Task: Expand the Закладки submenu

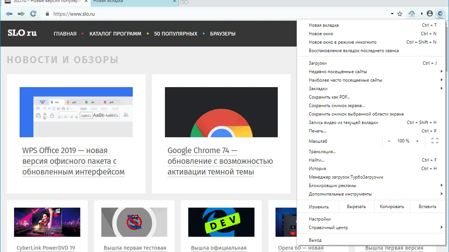Action: tap(441, 89)
